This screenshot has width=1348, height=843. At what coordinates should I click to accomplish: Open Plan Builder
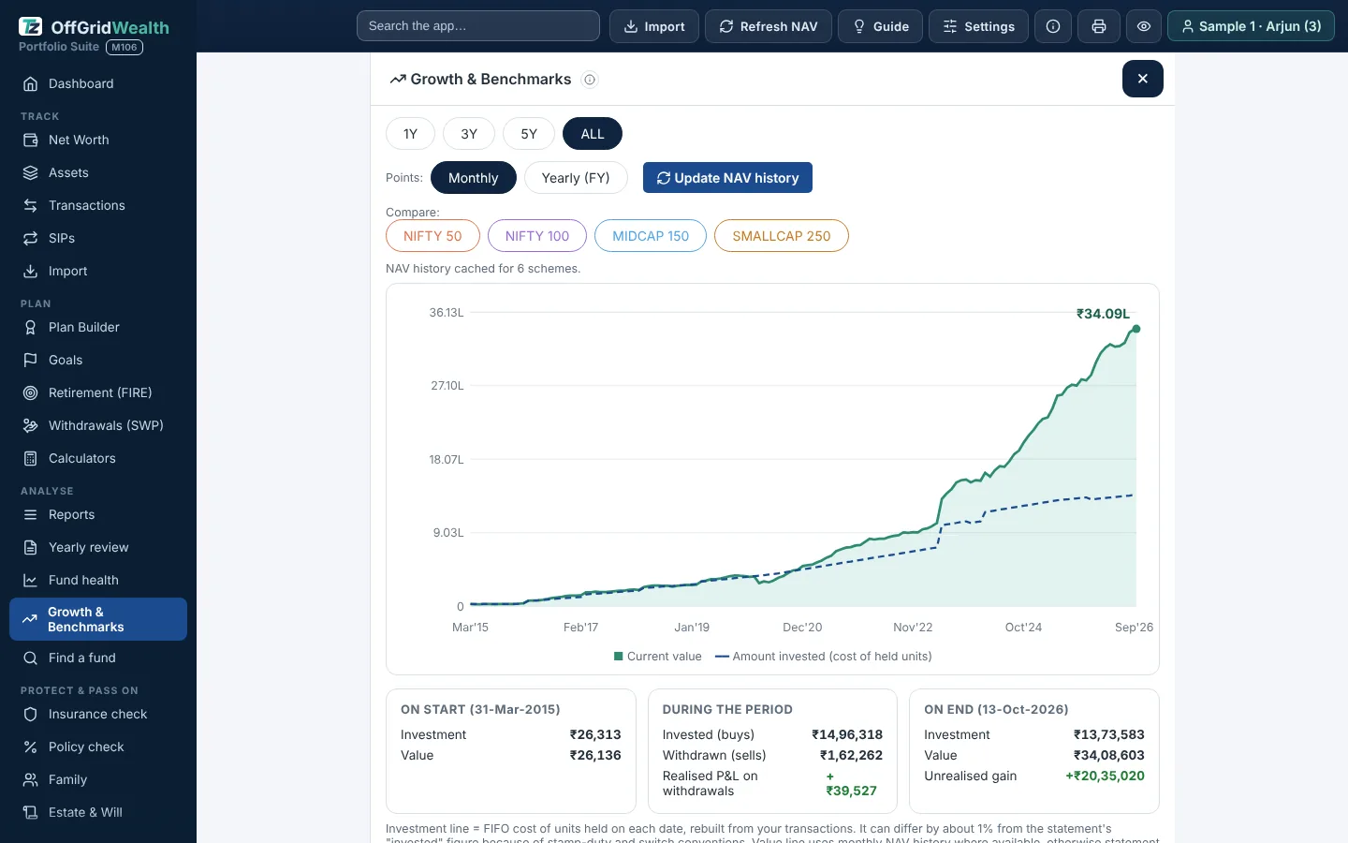[x=98, y=327]
